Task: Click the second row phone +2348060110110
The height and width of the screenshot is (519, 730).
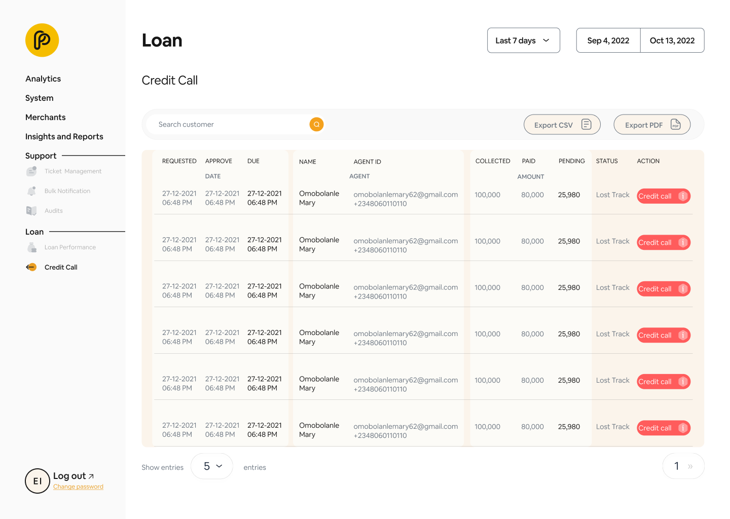Action: 380,250
